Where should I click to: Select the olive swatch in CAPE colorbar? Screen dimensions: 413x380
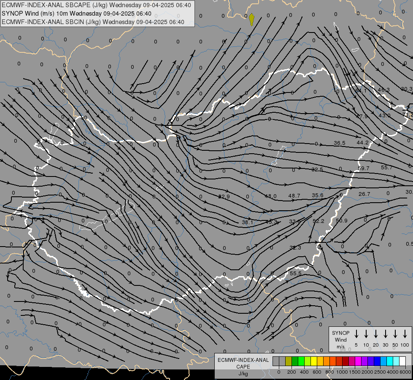(289, 361)
